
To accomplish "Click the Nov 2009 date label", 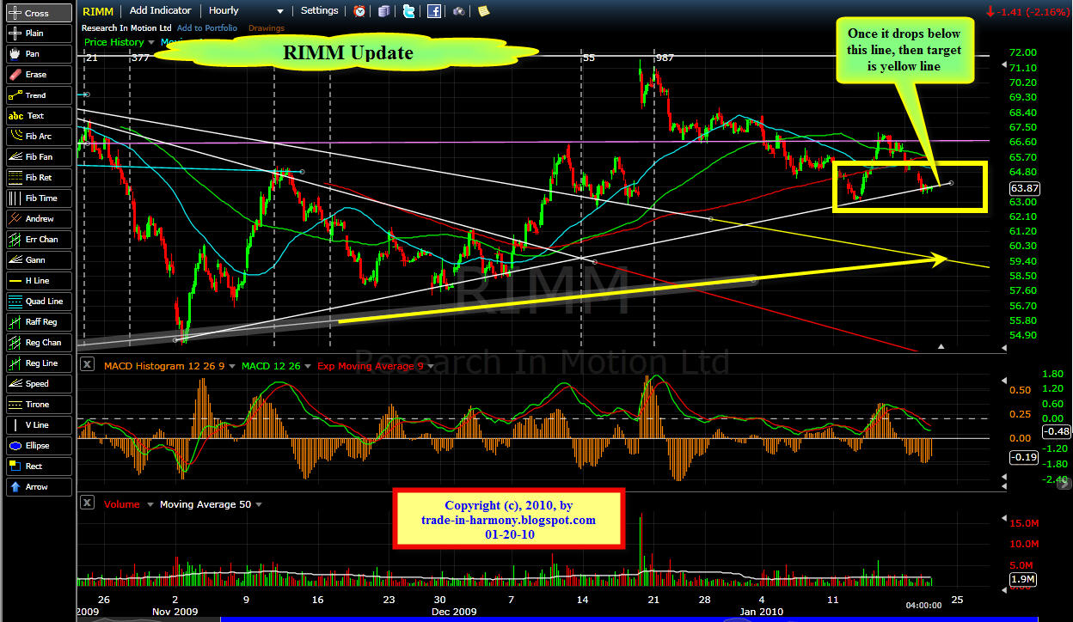I will pyautogui.click(x=175, y=611).
